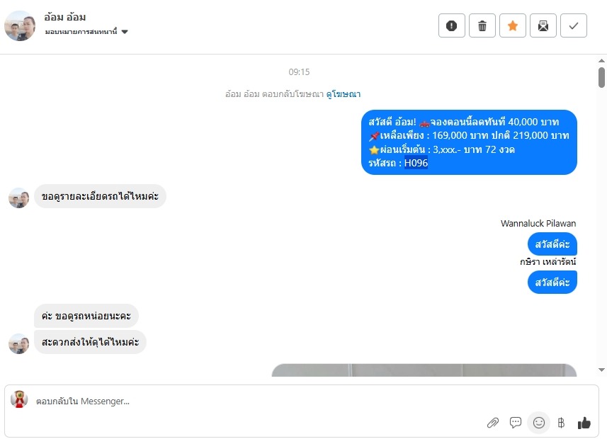
Task: Expand the assign conversation dropdown arrow
Action: [x=125, y=32]
